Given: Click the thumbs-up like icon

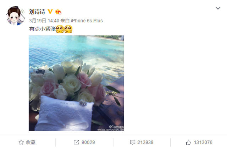Looking at the screenshot, I should [188, 142].
